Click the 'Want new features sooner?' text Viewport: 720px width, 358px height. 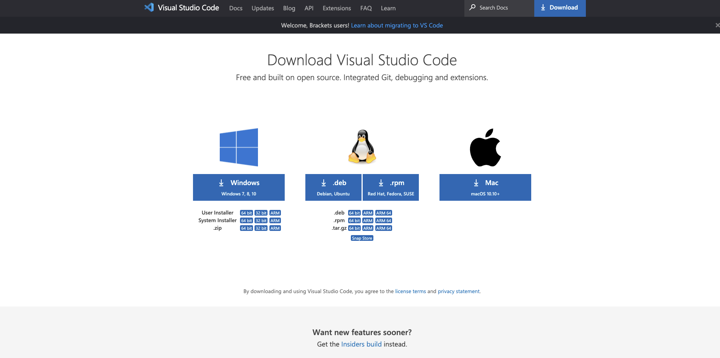tap(362, 332)
